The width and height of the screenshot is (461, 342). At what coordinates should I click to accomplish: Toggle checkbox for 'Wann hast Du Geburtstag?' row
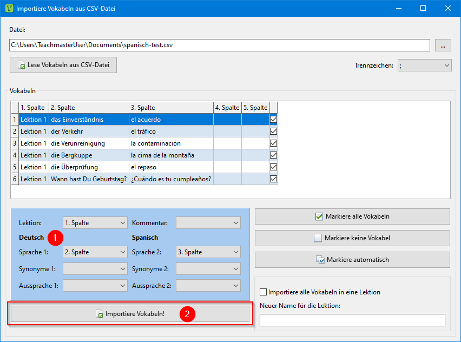point(273,179)
